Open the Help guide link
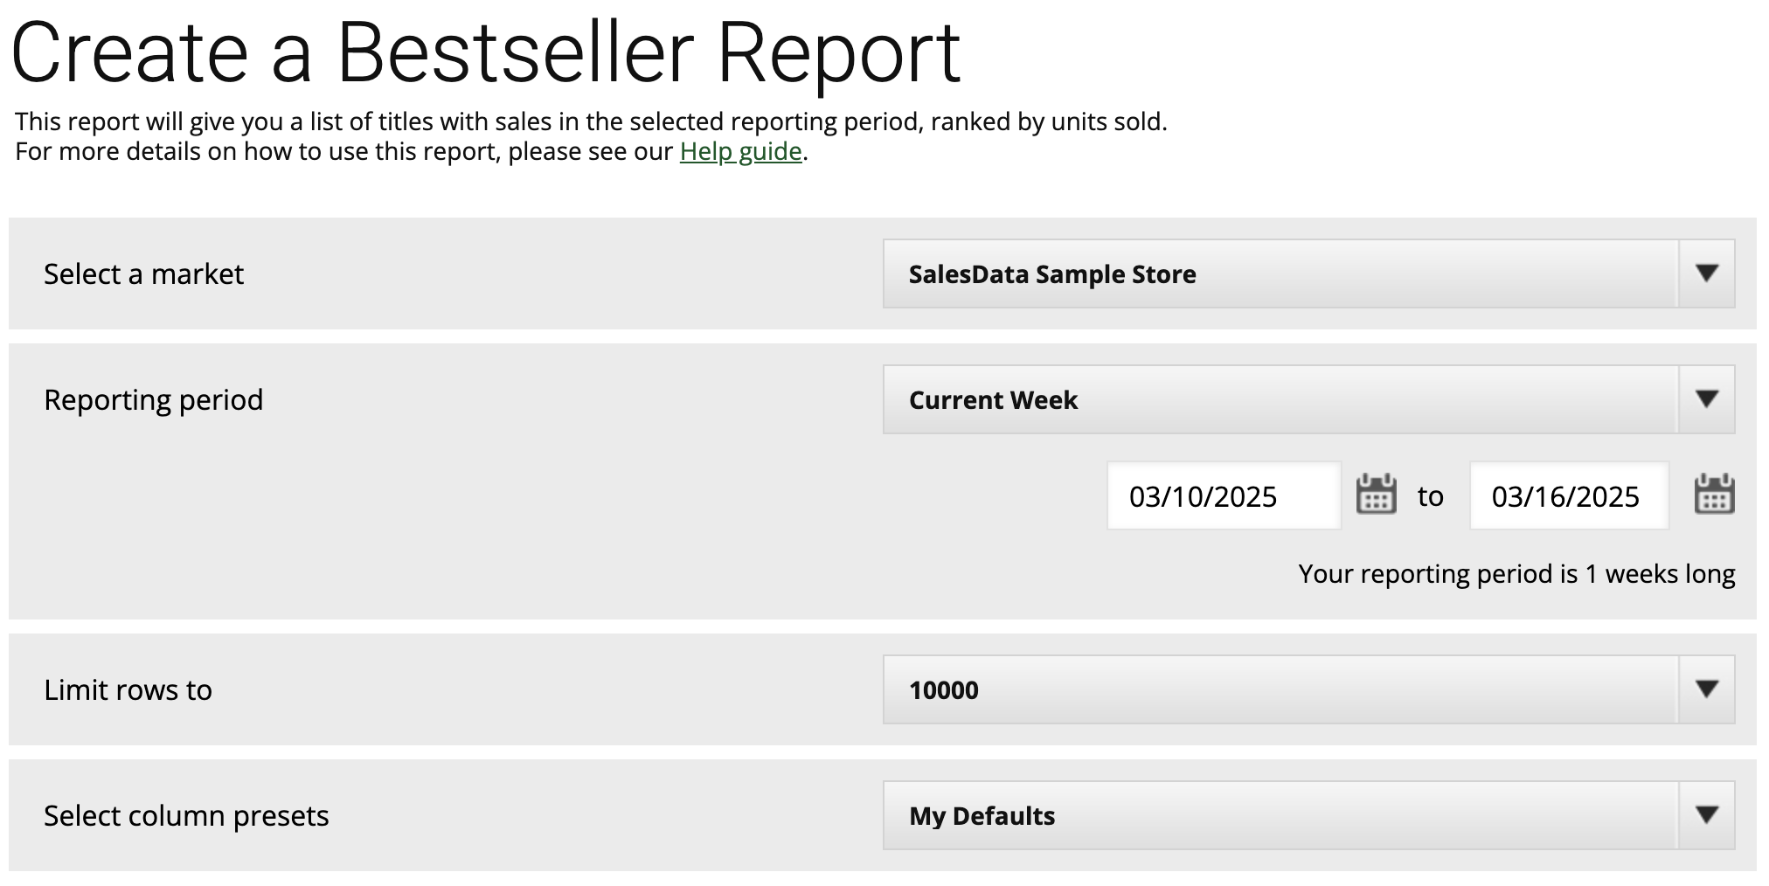The height and width of the screenshot is (886, 1769). coord(740,151)
